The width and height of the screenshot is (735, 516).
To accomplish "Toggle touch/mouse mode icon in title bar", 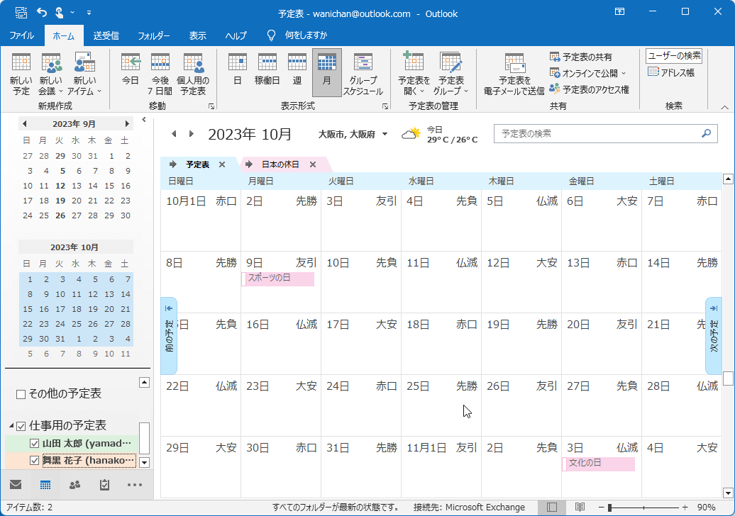I will click(59, 13).
